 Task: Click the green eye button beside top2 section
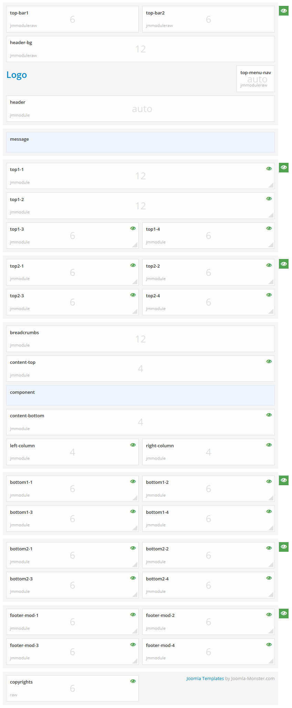pos(283,264)
